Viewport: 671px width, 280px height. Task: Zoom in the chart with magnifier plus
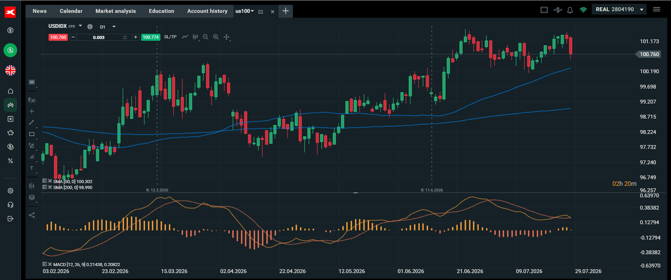pyautogui.click(x=216, y=37)
